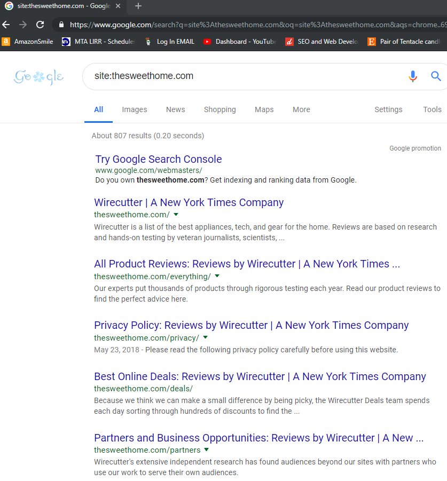The image size is (447, 481).
Task: Click the back navigation arrow
Action: click(x=6, y=25)
